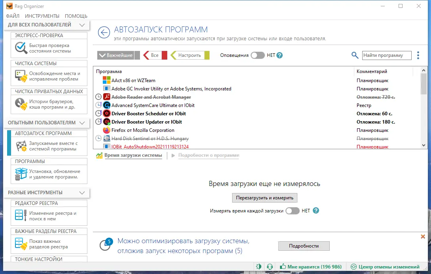Click the yellow-green swatch next to Настроить
Viewport: 431px width, 274px height.
click(x=207, y=55)
